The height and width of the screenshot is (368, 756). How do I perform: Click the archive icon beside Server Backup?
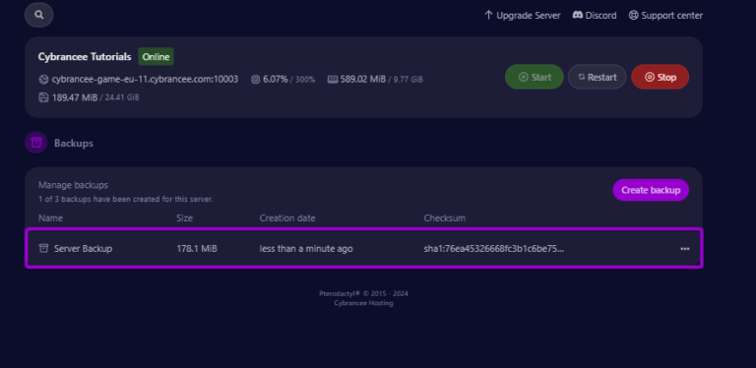tap(43, 249)
